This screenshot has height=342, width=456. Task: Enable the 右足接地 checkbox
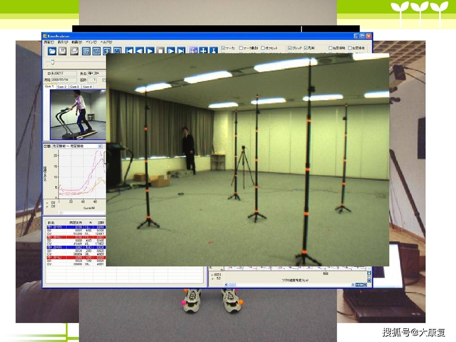pyautogui.click(x=330, y=48)
